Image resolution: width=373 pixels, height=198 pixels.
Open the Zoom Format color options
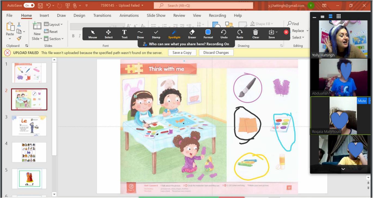coord(208,34)
